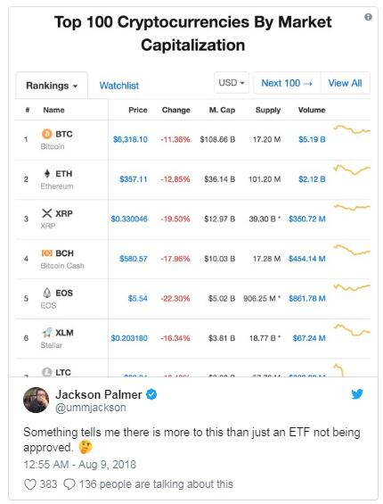This screenshot has width=383, height=504.
Task: Click the EOS logo icon
Action: 47,293
